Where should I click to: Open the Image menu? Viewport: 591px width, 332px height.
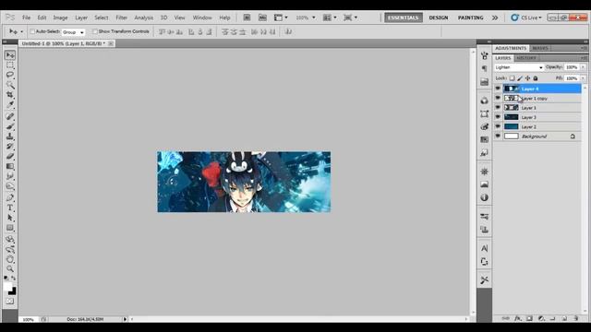(60, 18)
